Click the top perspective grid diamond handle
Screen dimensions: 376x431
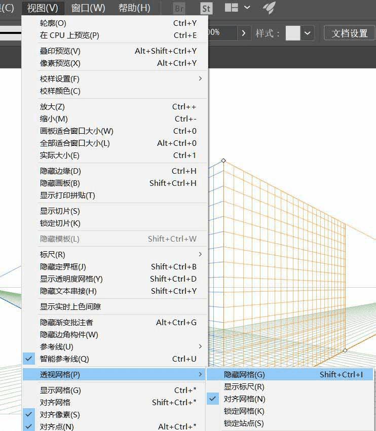223,161
